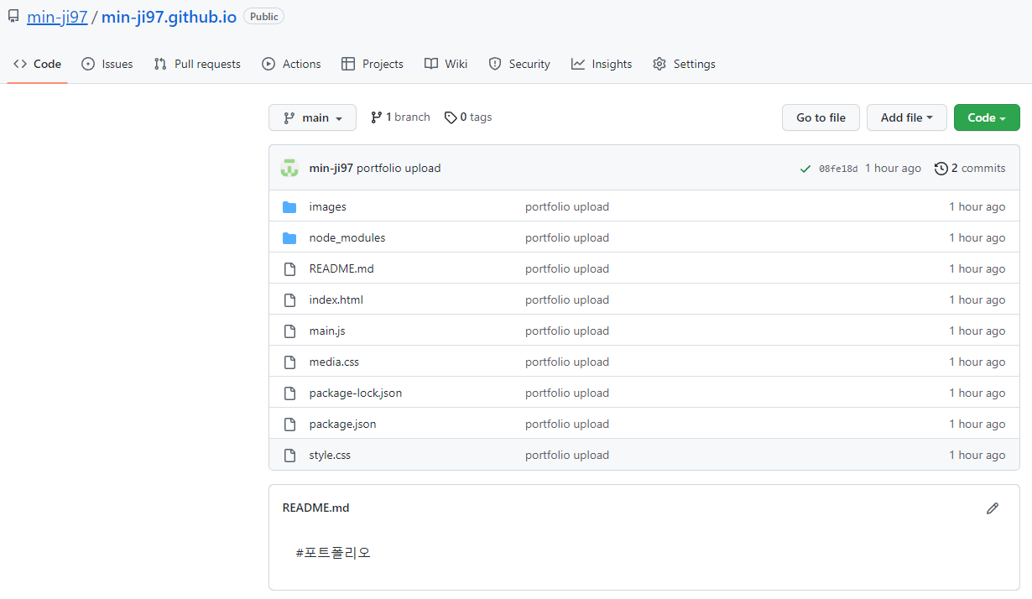
Task: Click the file icon beside style.css
Action: pyautogui.click(x=289, y=456)
